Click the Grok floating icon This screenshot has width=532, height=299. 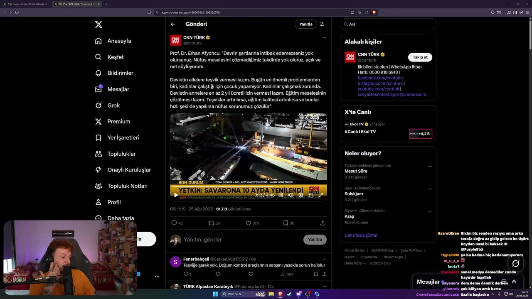515,263
